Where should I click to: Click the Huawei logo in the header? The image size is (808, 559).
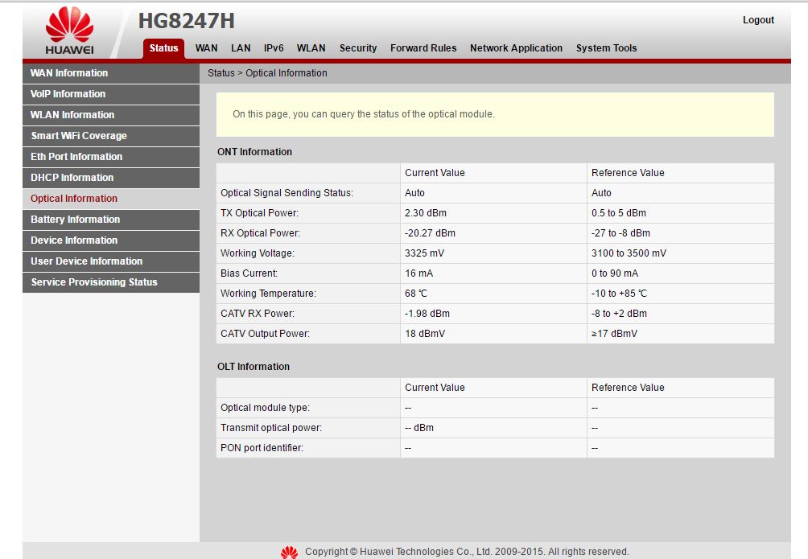coord(69,31)
